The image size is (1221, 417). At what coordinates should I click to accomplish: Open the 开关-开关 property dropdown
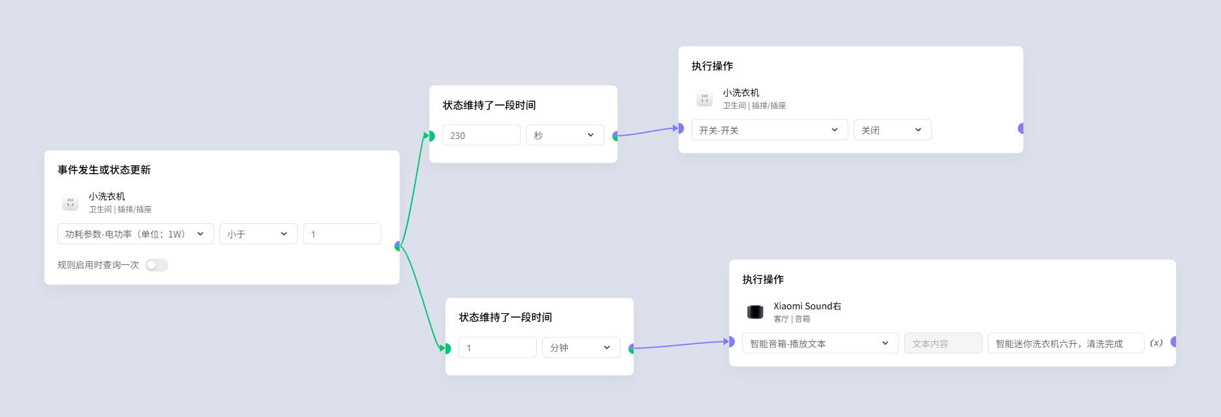[x=769, y=130]
